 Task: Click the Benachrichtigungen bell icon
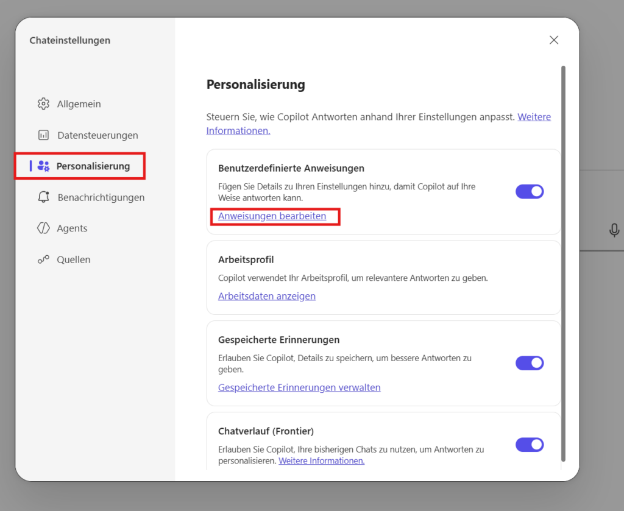[x=43, y=197]
